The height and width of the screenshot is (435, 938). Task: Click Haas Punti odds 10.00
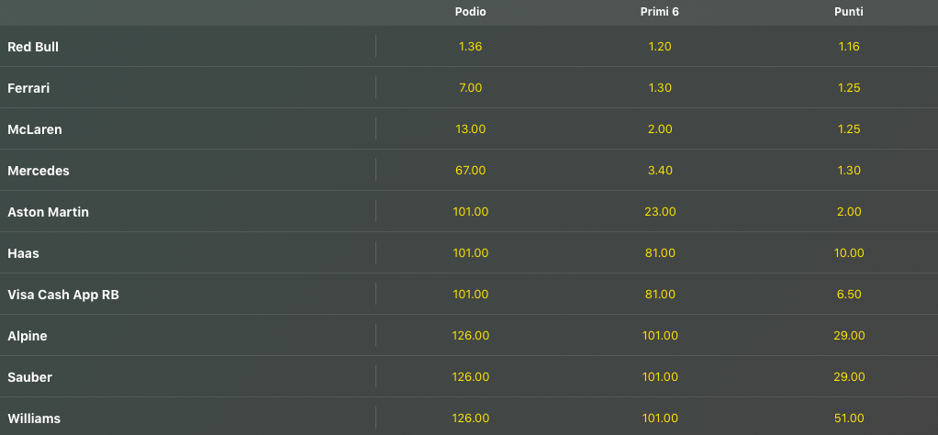[x=849, y=253]
